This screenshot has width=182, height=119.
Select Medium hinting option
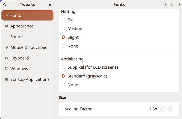(x=63, y=28)
